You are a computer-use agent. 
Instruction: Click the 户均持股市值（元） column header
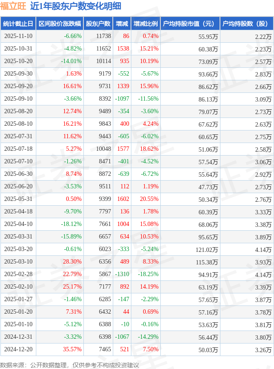[190, 24]
